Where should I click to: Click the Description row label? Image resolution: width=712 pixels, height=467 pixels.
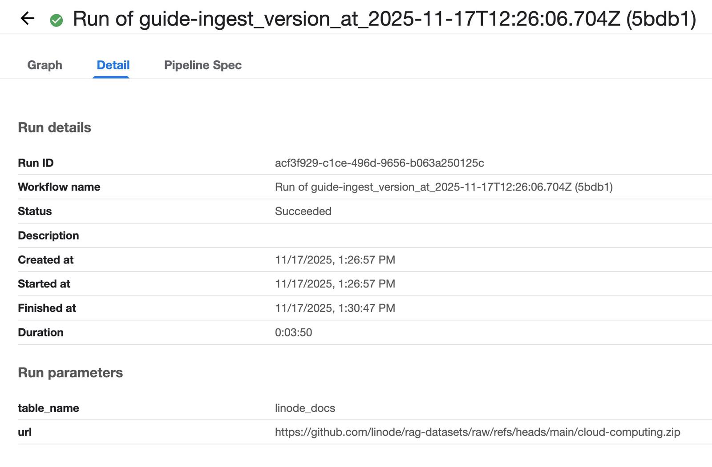tap(49, 236)
